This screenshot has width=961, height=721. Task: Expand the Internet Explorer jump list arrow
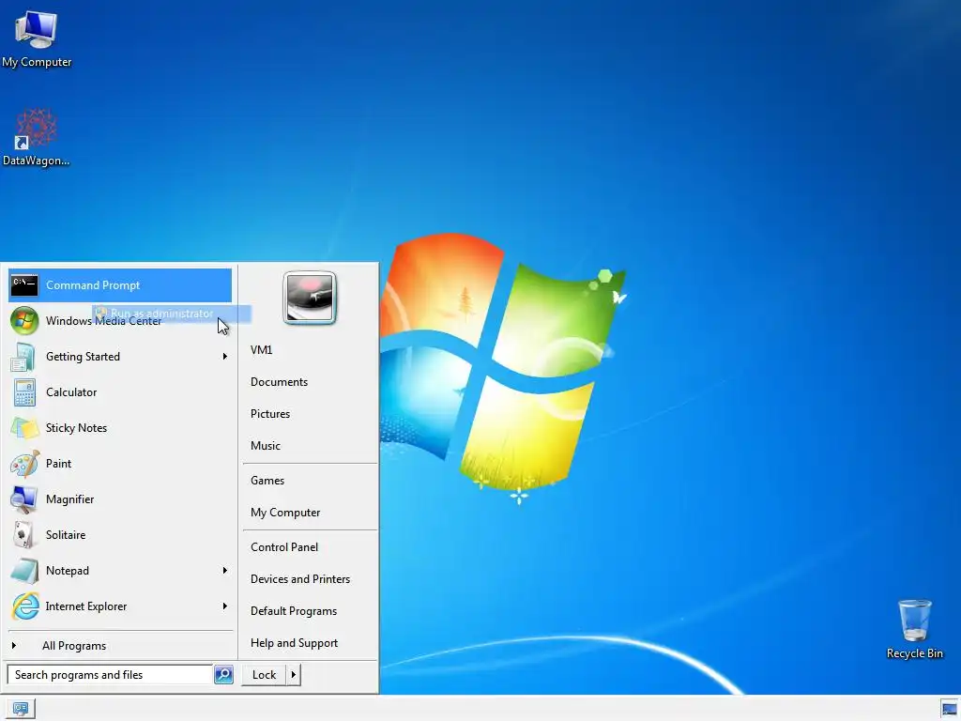[x=225, y=606]
